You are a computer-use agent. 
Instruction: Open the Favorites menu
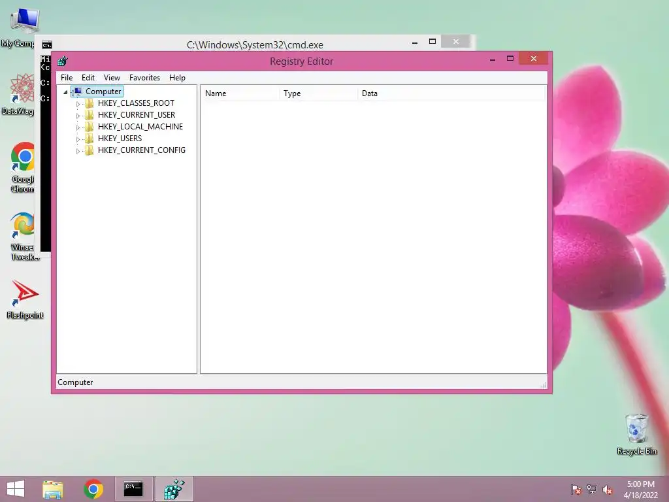point(144,78)
